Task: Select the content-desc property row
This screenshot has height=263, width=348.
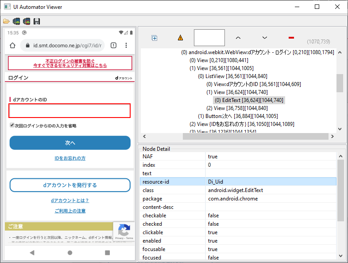Action: (238, 207)
